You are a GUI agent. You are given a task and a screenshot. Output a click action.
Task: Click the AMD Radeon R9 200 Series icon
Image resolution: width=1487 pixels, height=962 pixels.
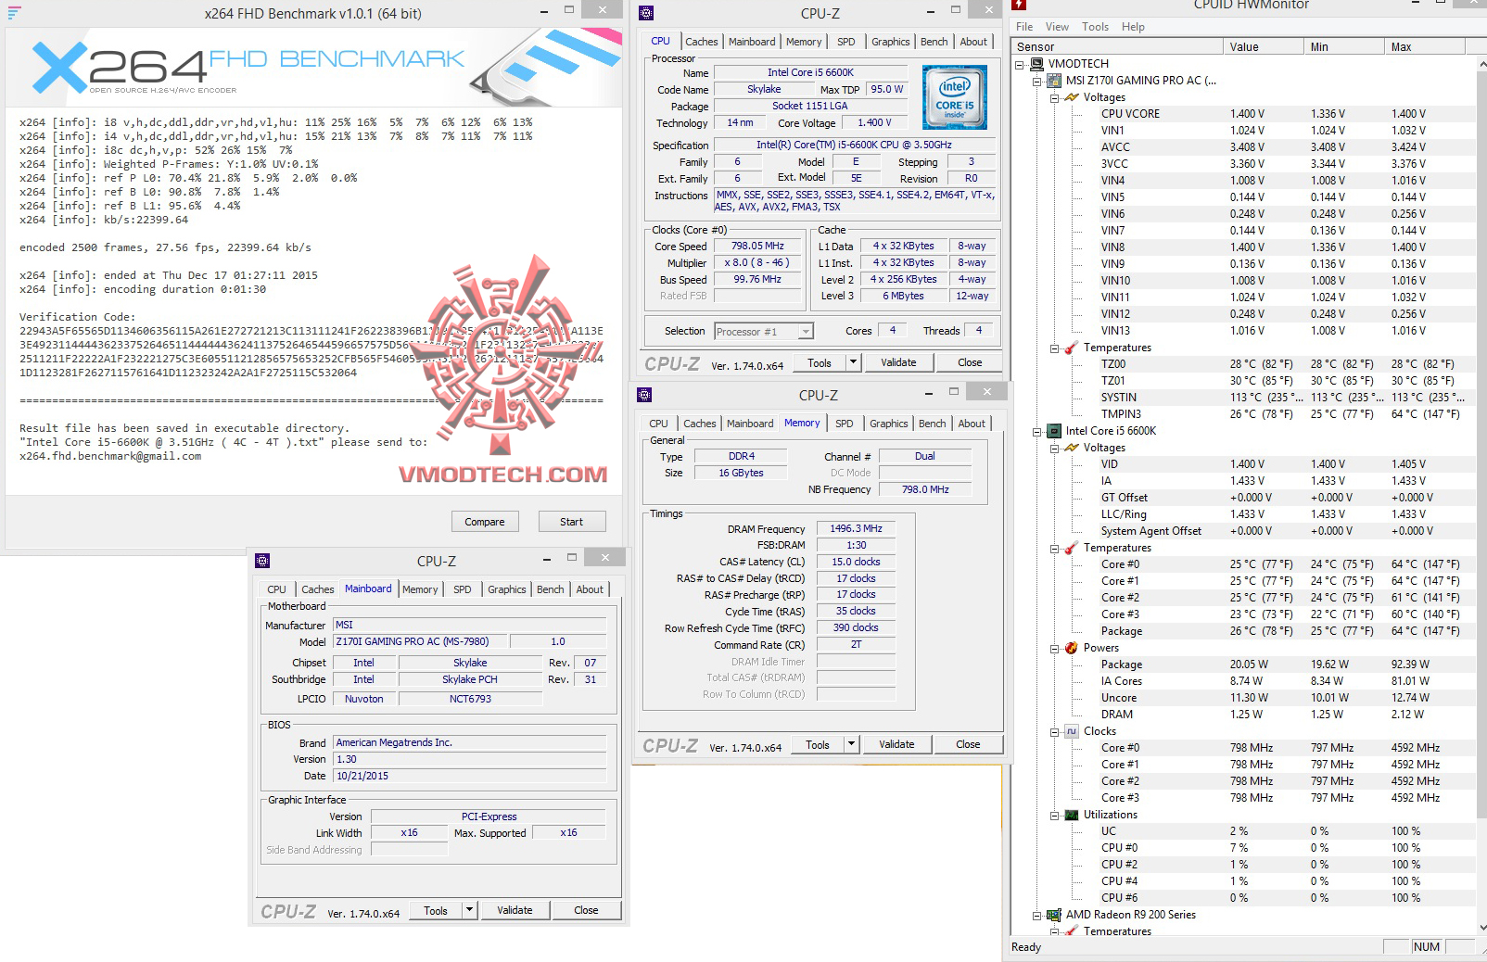[x=1054, y=915]
